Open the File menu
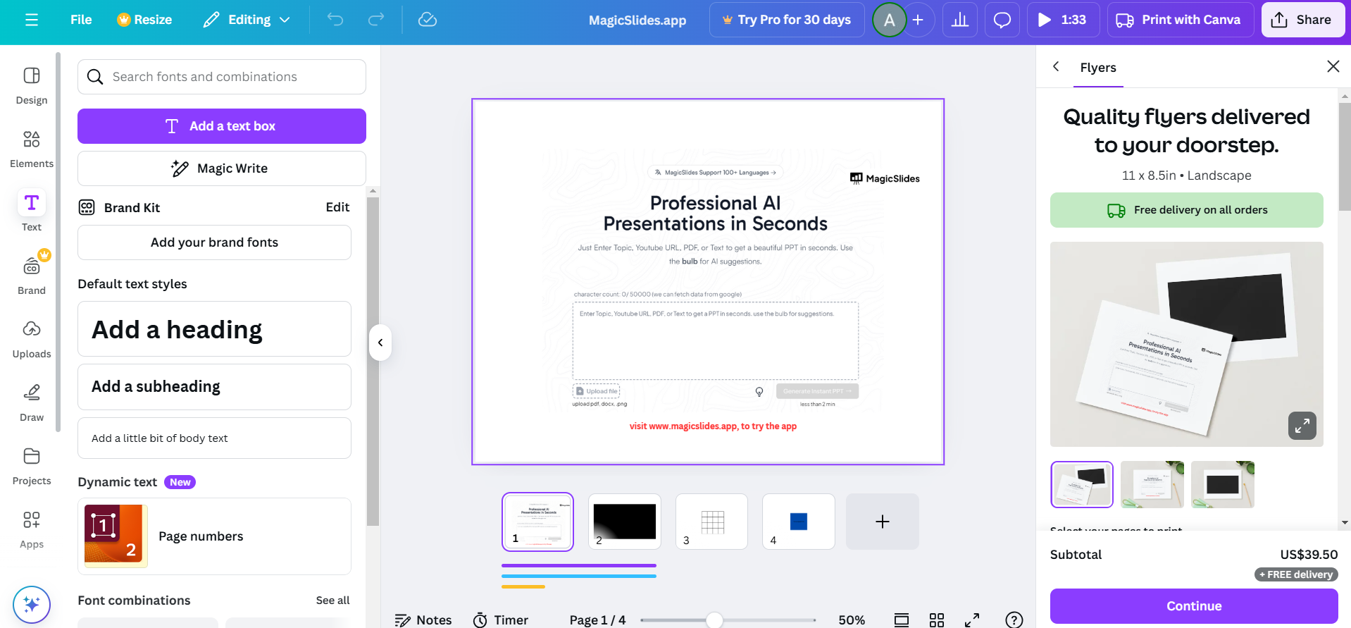 (81, 20)
